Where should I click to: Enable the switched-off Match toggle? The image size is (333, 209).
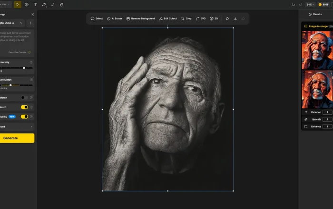coord(24,98)
